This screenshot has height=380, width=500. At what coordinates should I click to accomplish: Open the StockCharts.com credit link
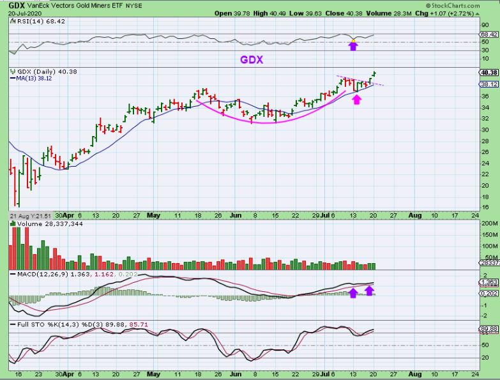tap(453, 5)
